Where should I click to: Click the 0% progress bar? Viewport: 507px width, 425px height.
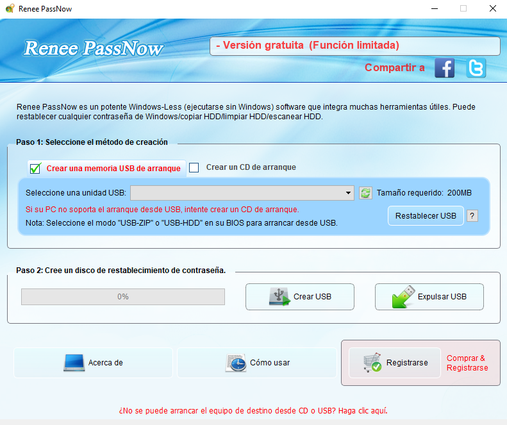click(x=123, y=297)
